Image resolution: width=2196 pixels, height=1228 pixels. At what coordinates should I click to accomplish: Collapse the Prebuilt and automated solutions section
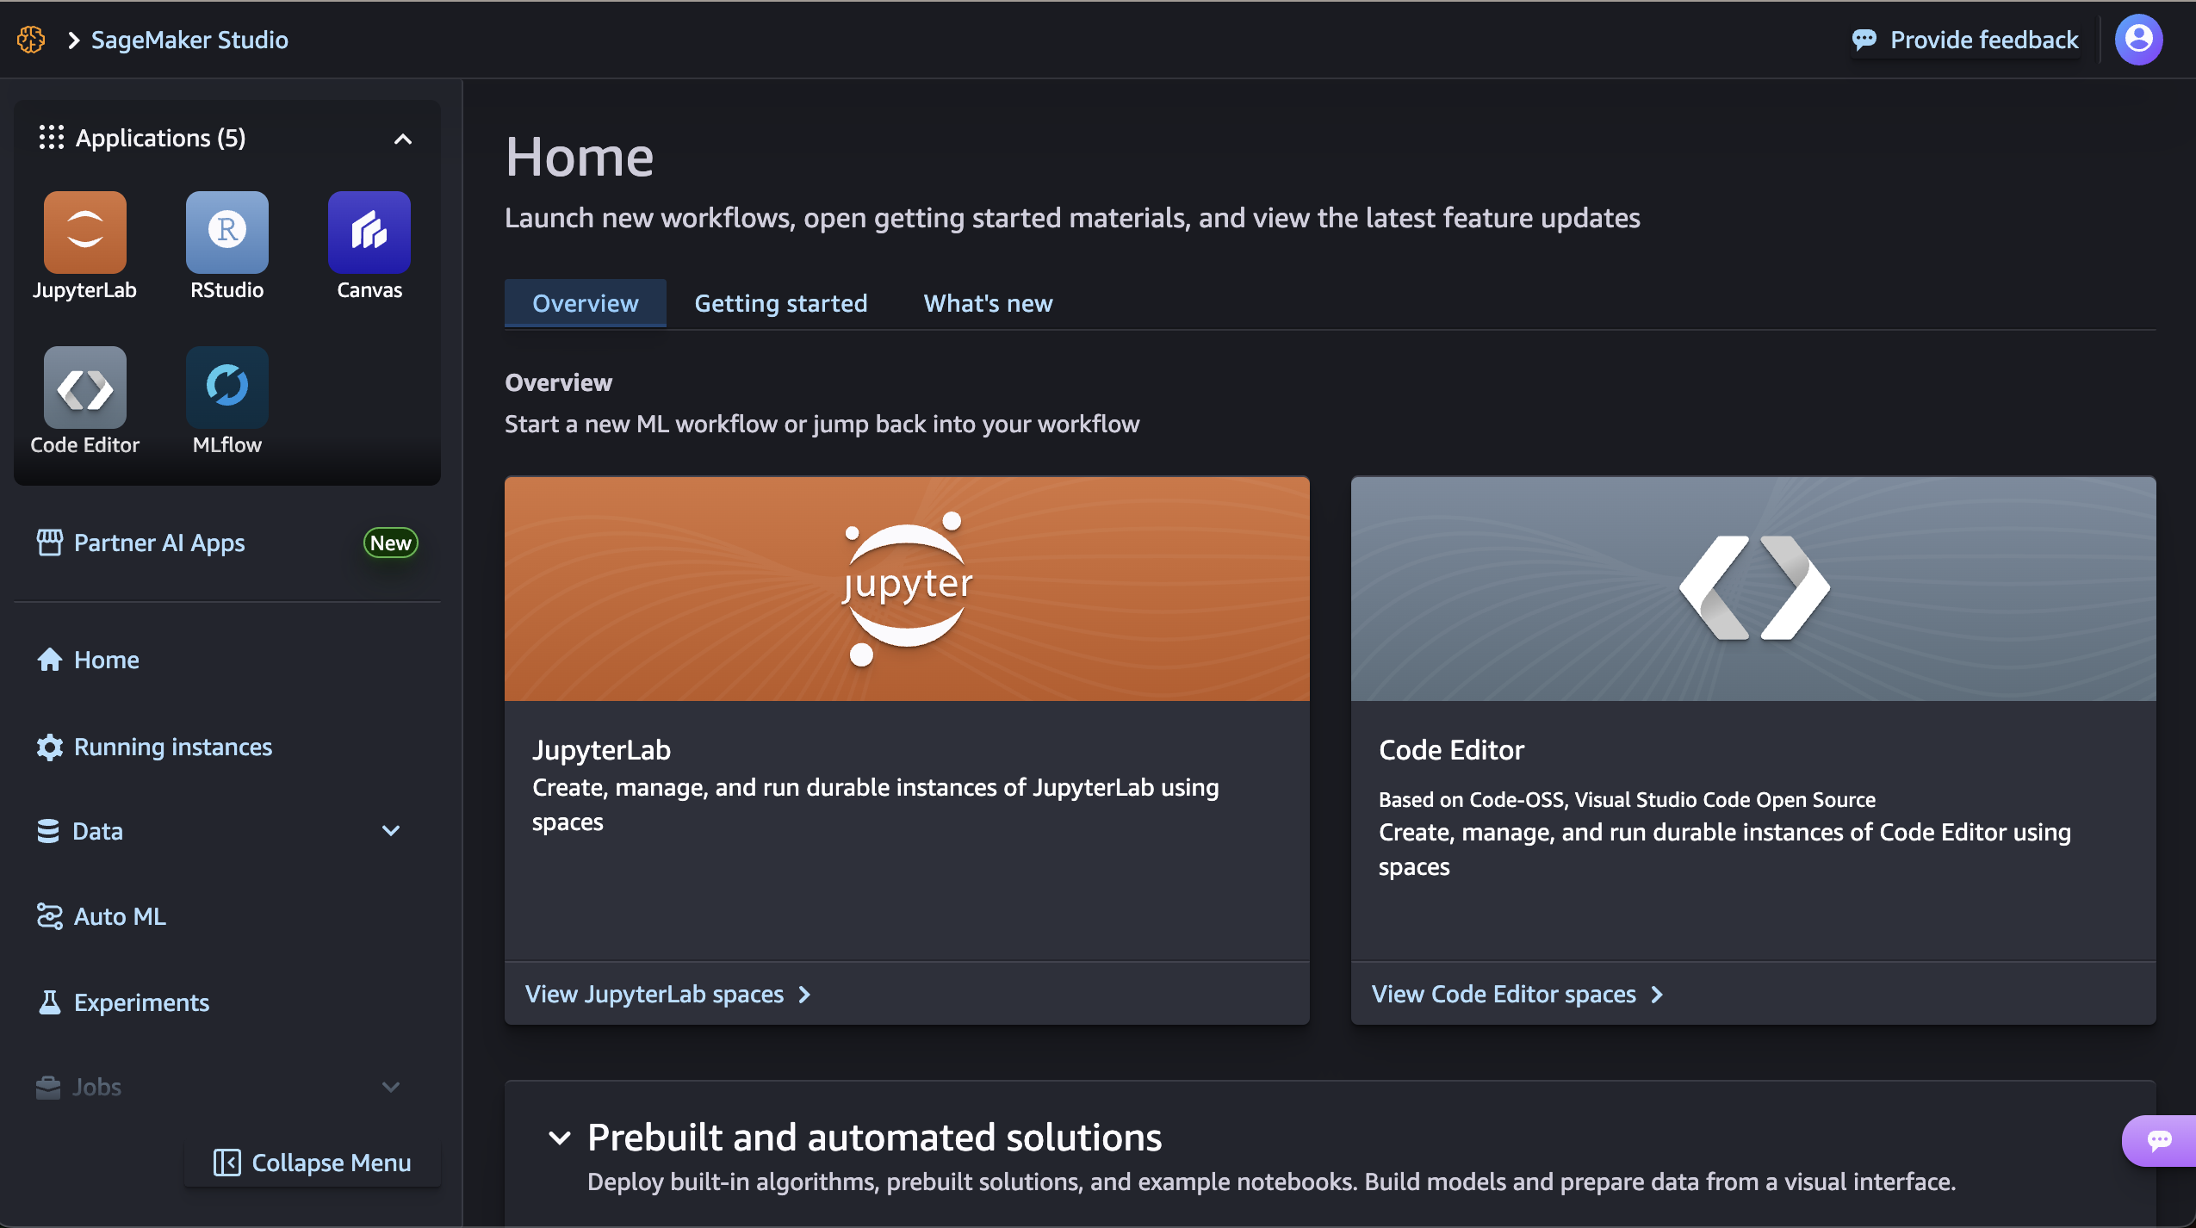[x=560, y=1137]
